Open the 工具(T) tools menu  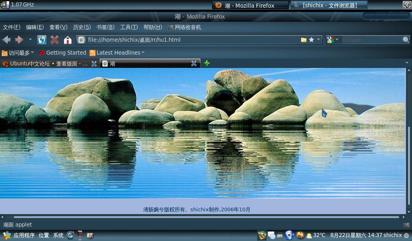[129, 27]
